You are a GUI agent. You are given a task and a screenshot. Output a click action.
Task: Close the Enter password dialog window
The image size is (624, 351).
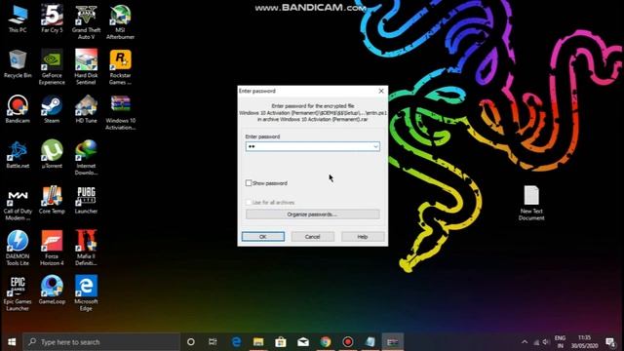pos(381,91)
